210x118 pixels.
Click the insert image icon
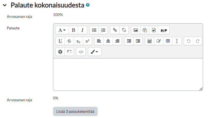pyautogui.click(x=135, y=30)
